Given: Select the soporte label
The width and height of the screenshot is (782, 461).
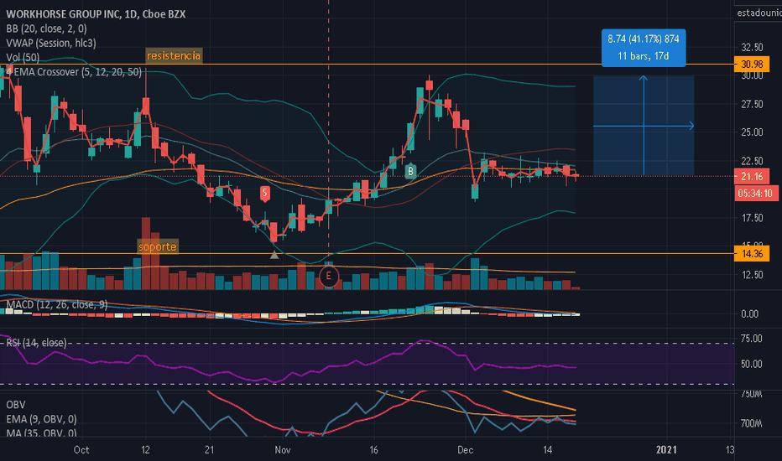Looking at the screenshot, I should coord(158,246).
